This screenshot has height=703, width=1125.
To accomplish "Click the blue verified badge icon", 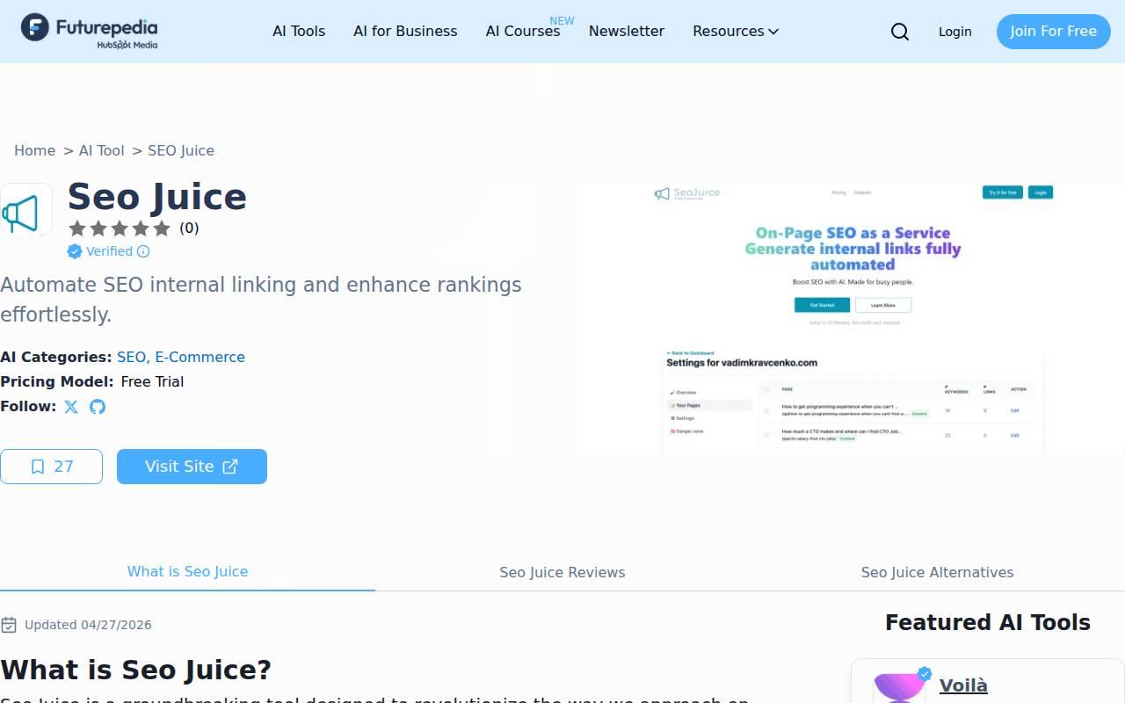I will click(75, 251).
